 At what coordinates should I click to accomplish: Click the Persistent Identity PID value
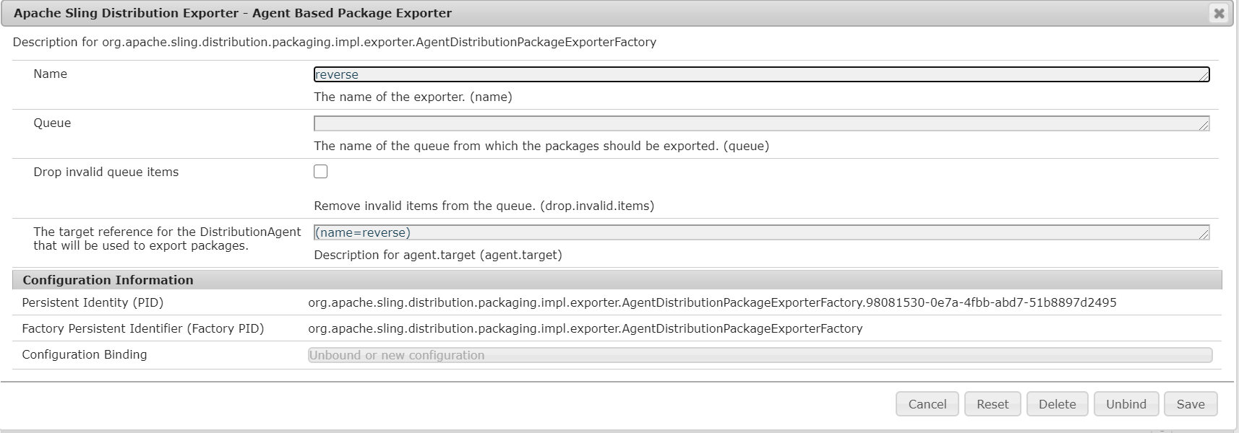point(712,302)
